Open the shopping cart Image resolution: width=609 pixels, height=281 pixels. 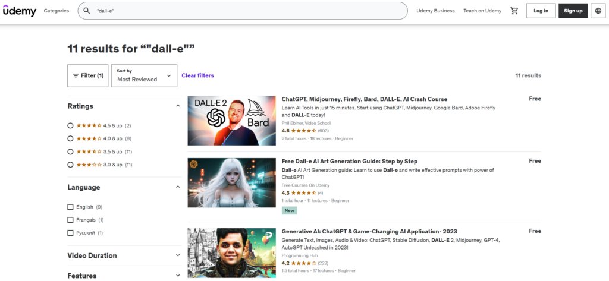(514, 11)
